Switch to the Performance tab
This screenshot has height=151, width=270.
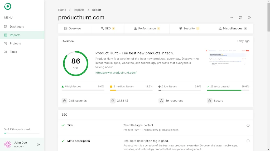click(147, 28)
